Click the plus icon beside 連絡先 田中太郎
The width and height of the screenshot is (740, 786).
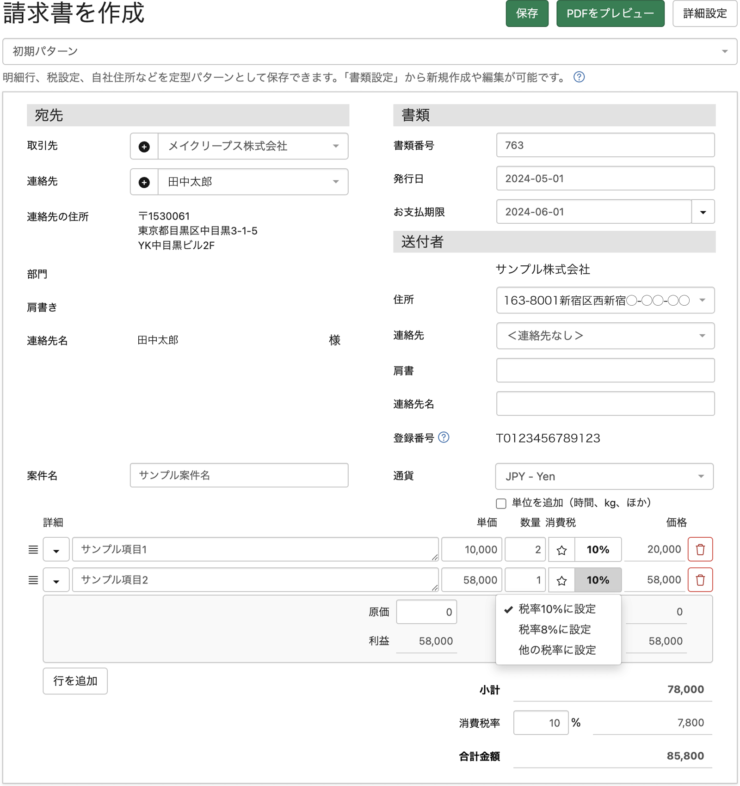[144, 182]
